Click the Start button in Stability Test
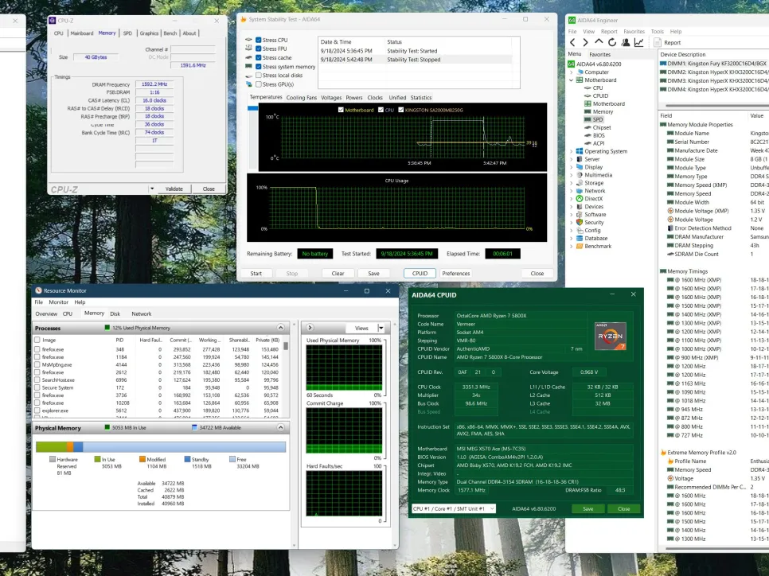The image size is (769, 576). (x=256, y=274)
